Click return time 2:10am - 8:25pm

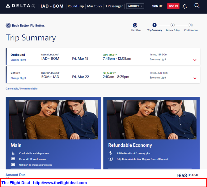(116, 77)
